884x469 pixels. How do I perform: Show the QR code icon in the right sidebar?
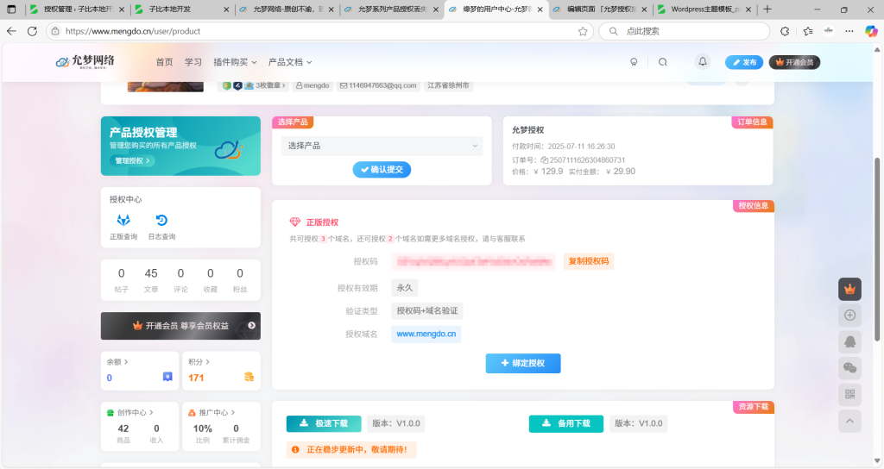849,395
